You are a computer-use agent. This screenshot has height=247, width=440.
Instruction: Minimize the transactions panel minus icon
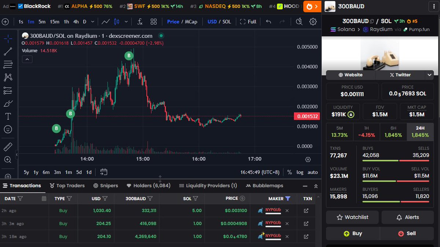(x=305, y=186)
